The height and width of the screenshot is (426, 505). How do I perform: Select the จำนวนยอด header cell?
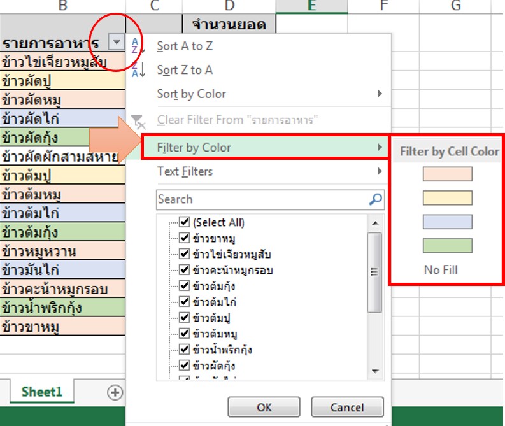229,24
